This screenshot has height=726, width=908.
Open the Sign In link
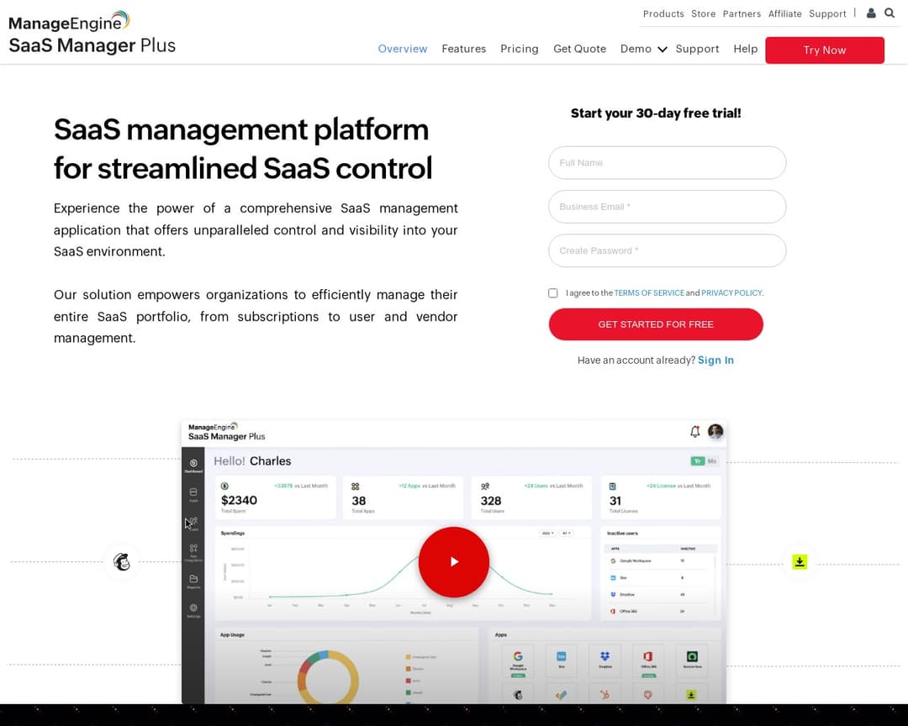715,360
